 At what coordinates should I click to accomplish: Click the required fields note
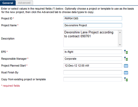(10, 86)
